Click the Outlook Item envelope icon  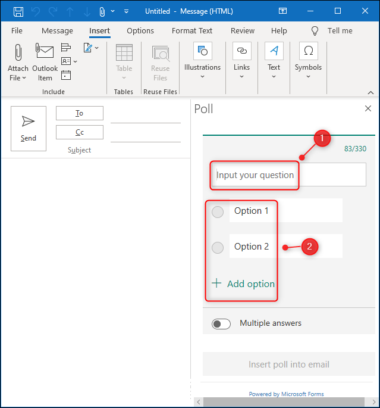click(x=45, y=54)
